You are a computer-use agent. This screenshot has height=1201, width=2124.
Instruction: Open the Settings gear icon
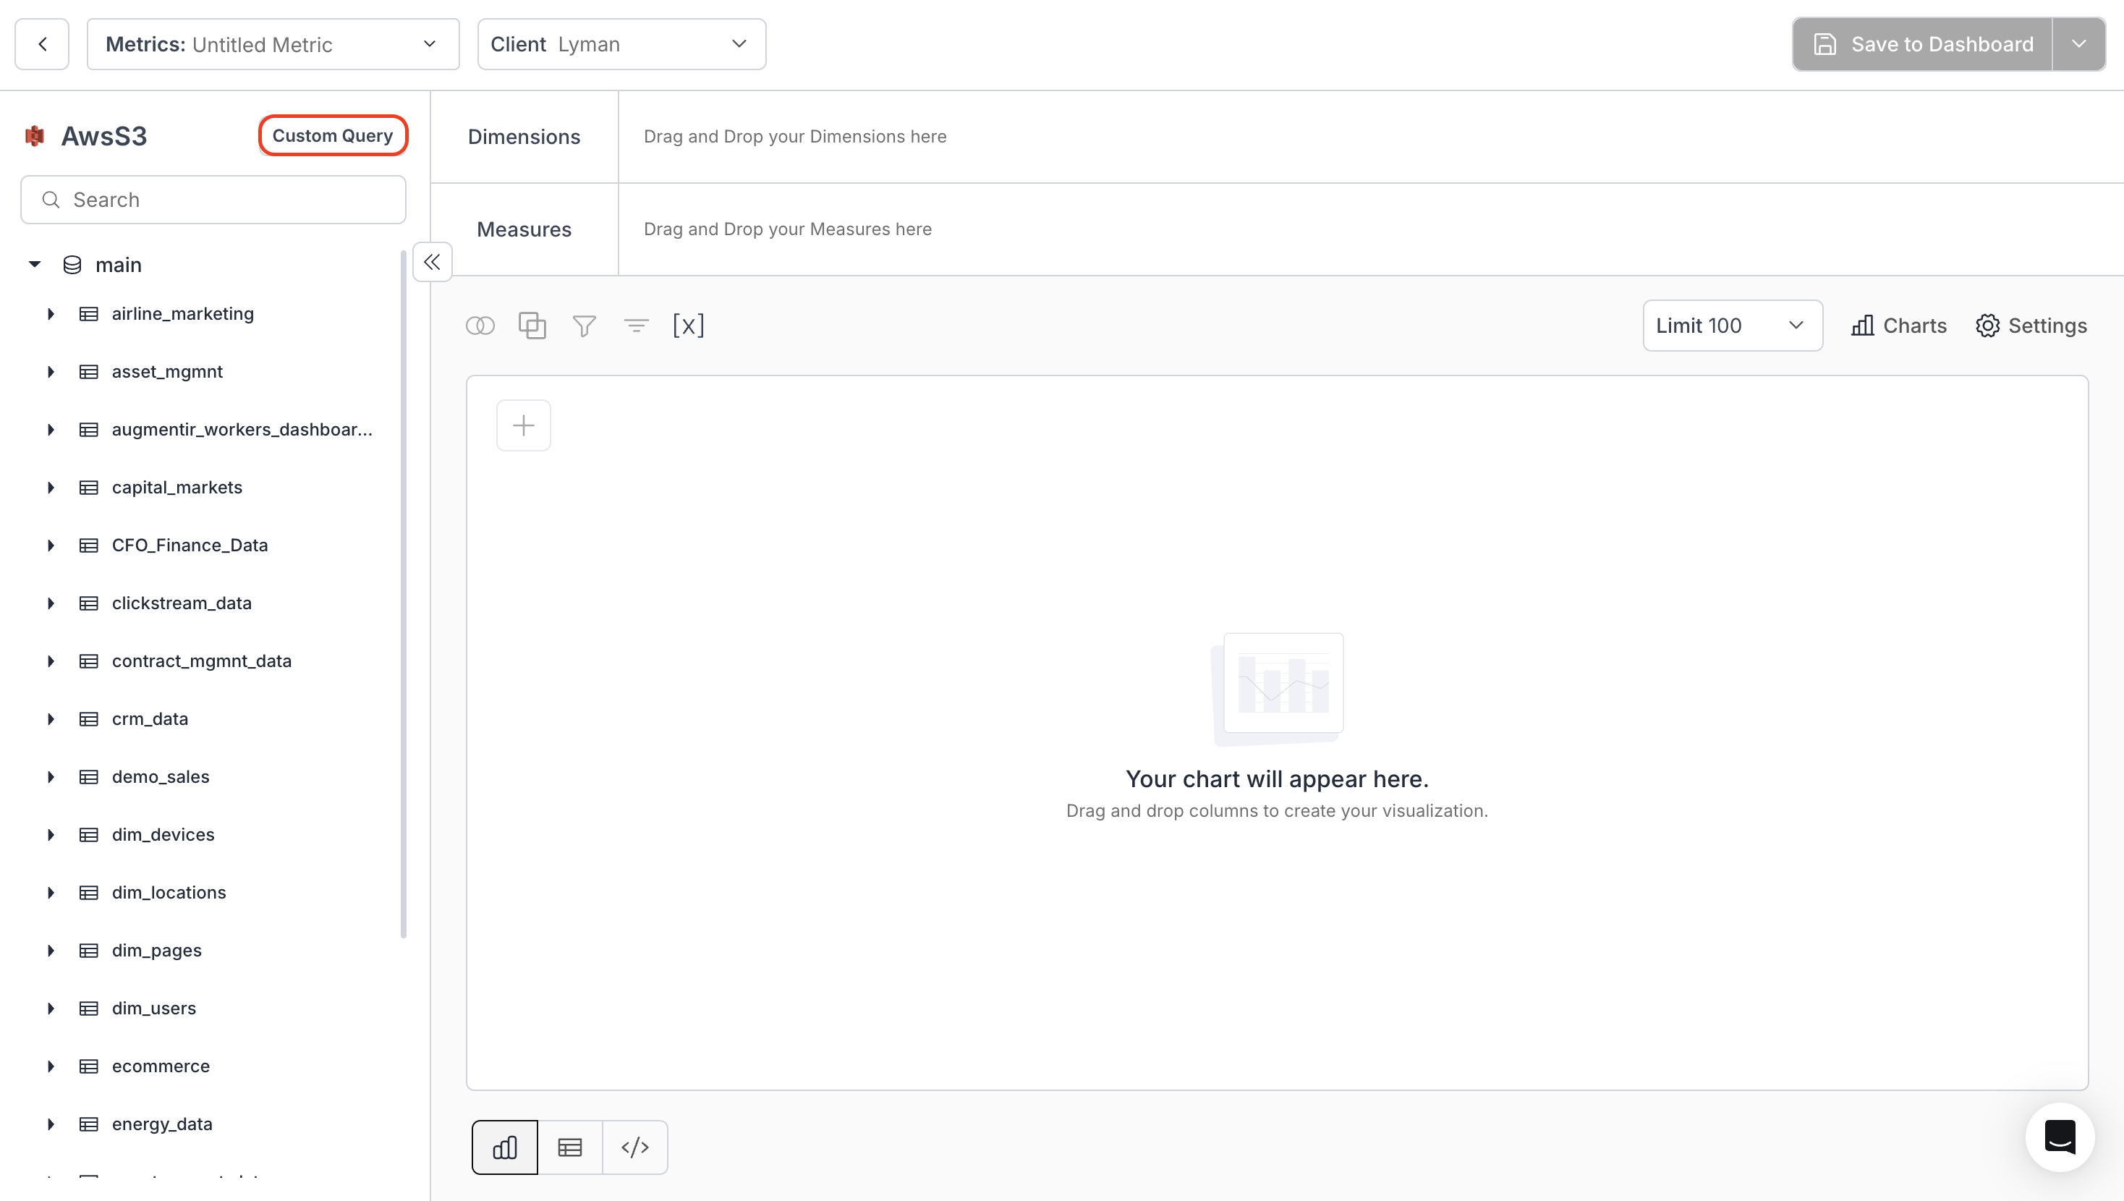coord(2030,325)
